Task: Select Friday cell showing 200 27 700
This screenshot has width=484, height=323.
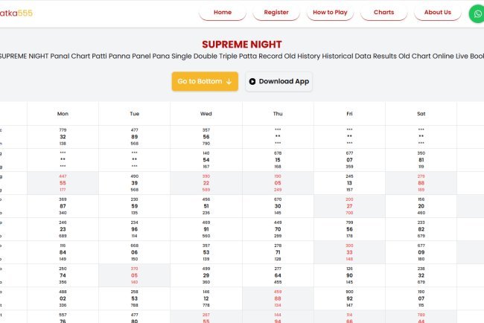Action: point(349,206)
